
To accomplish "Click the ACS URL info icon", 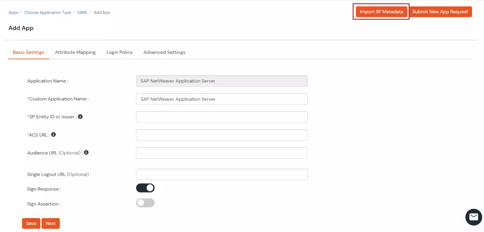I will tap(54, 135).
